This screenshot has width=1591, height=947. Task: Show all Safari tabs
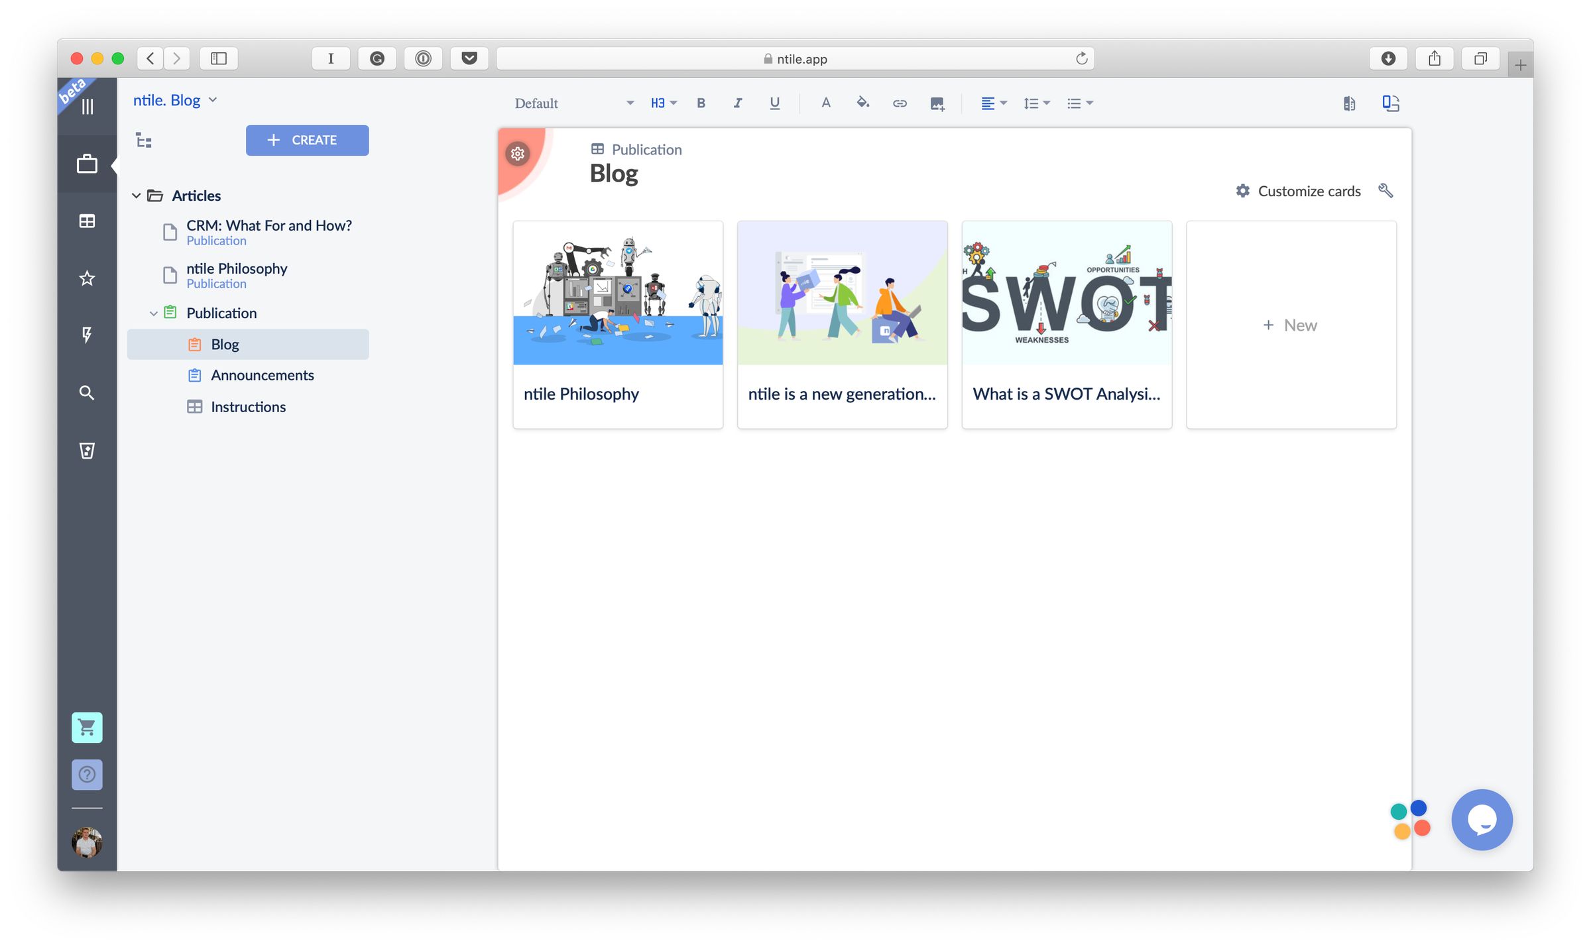click(1480, 58)
